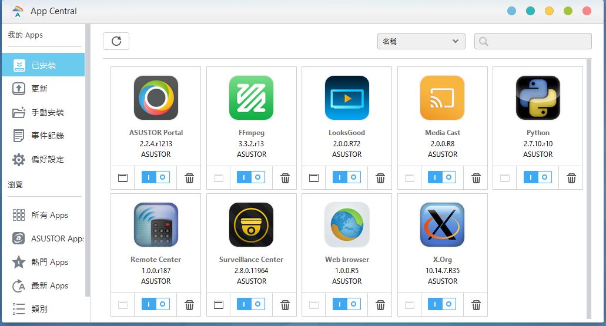Screen dimensions: 606x326
Task: Open the ASUSTOR Portal app icon
Action: click(x=156, y=98)
